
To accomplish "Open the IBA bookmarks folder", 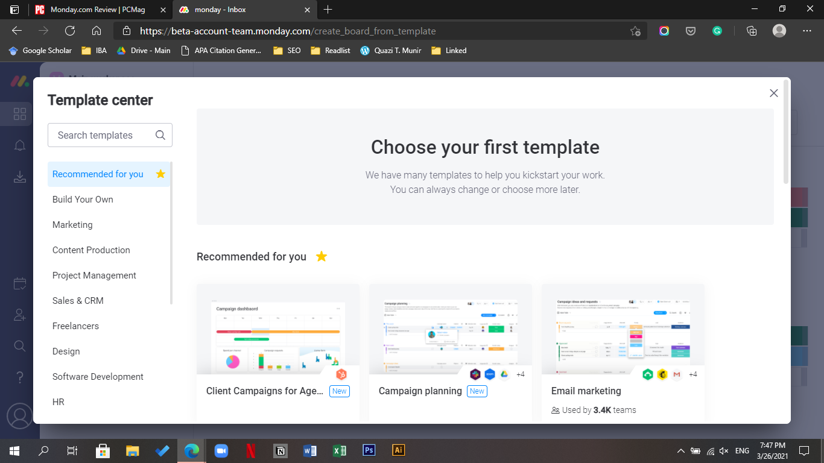I will coord(94,51).
